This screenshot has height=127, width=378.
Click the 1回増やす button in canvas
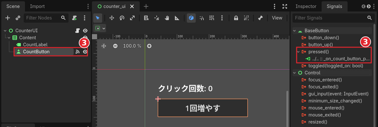click(x=203, y=108)
